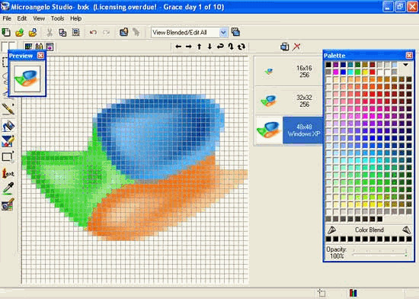The height and width of the screenshot is (299, 419).
Task: Shift image up with up arrow
Action: [x=199, y=47]
